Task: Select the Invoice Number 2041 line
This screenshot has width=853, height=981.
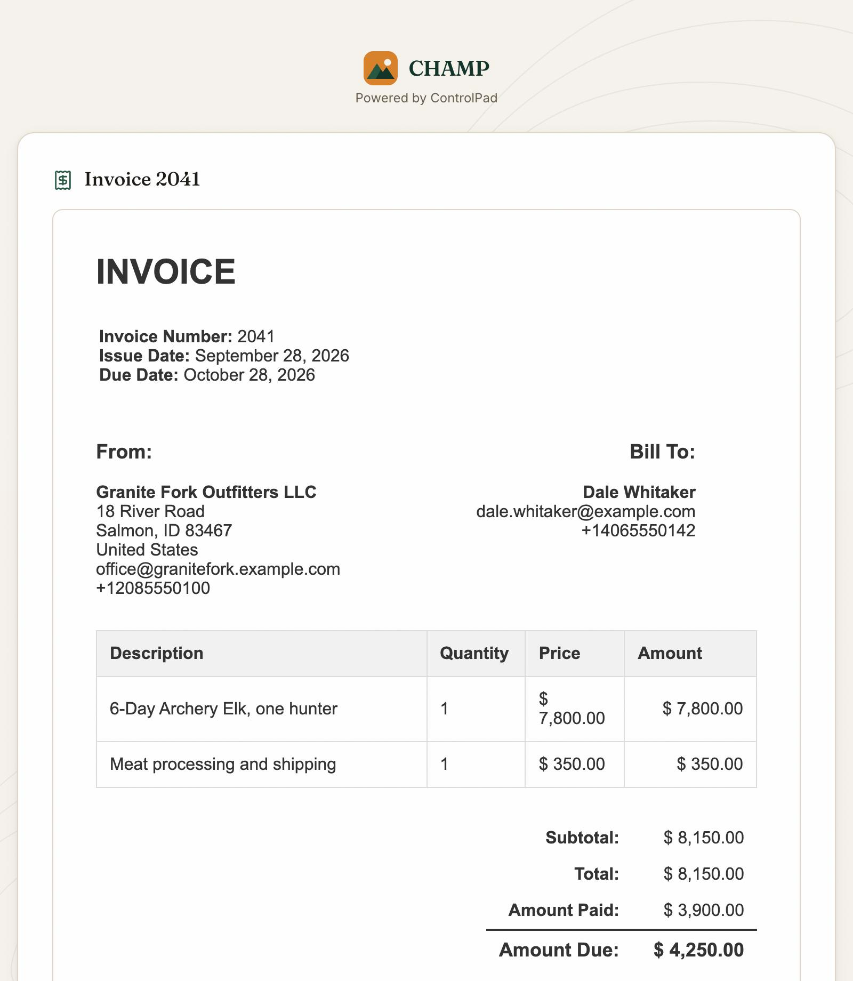Action: click(x=187, y=336)
